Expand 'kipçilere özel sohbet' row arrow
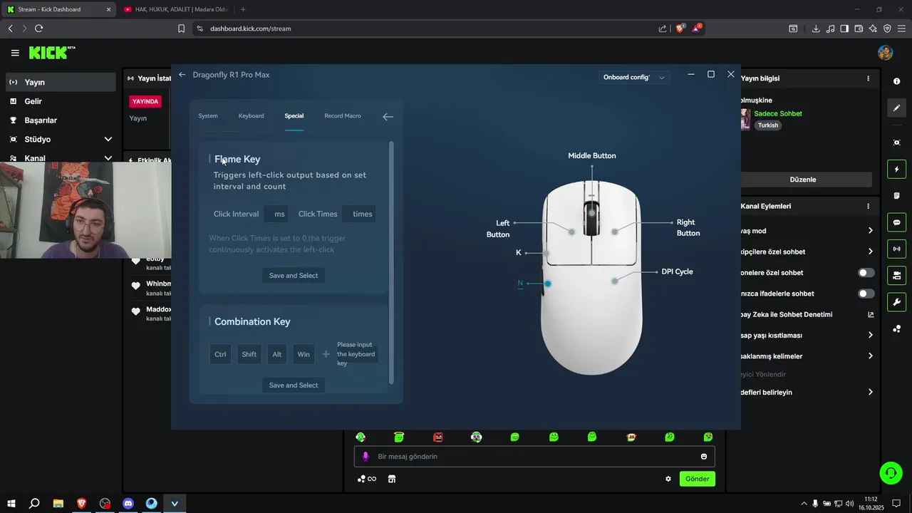 870,252
